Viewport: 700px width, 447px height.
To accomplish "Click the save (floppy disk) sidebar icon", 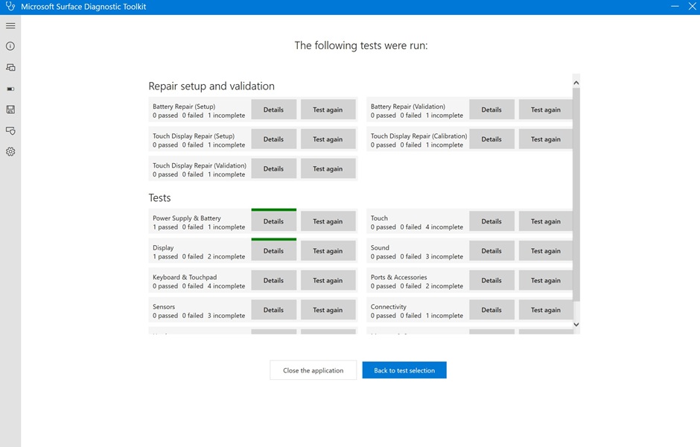I will tap(10, 110).
